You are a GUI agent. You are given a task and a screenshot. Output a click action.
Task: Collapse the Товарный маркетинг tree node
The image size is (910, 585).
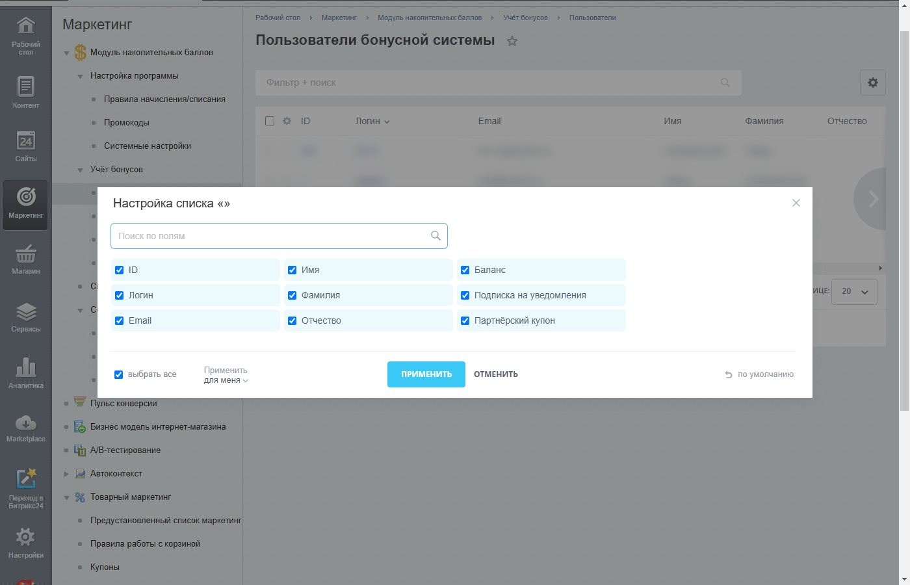(x=66, y=497)
